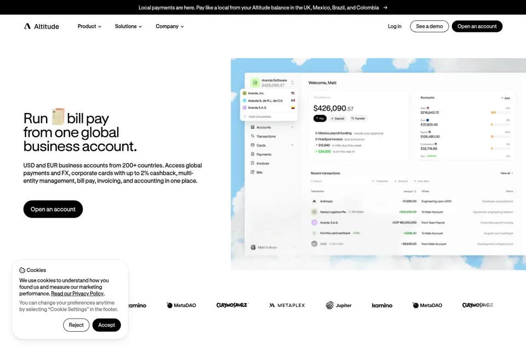This screenshot has height=351, width=526.
Task: Click the purple Aranda S.A.S. transaction avatar
Action: pos(315,222)
